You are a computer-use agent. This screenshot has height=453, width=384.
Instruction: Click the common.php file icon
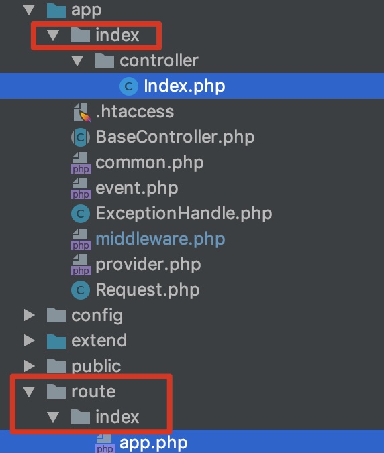(81, 163)
